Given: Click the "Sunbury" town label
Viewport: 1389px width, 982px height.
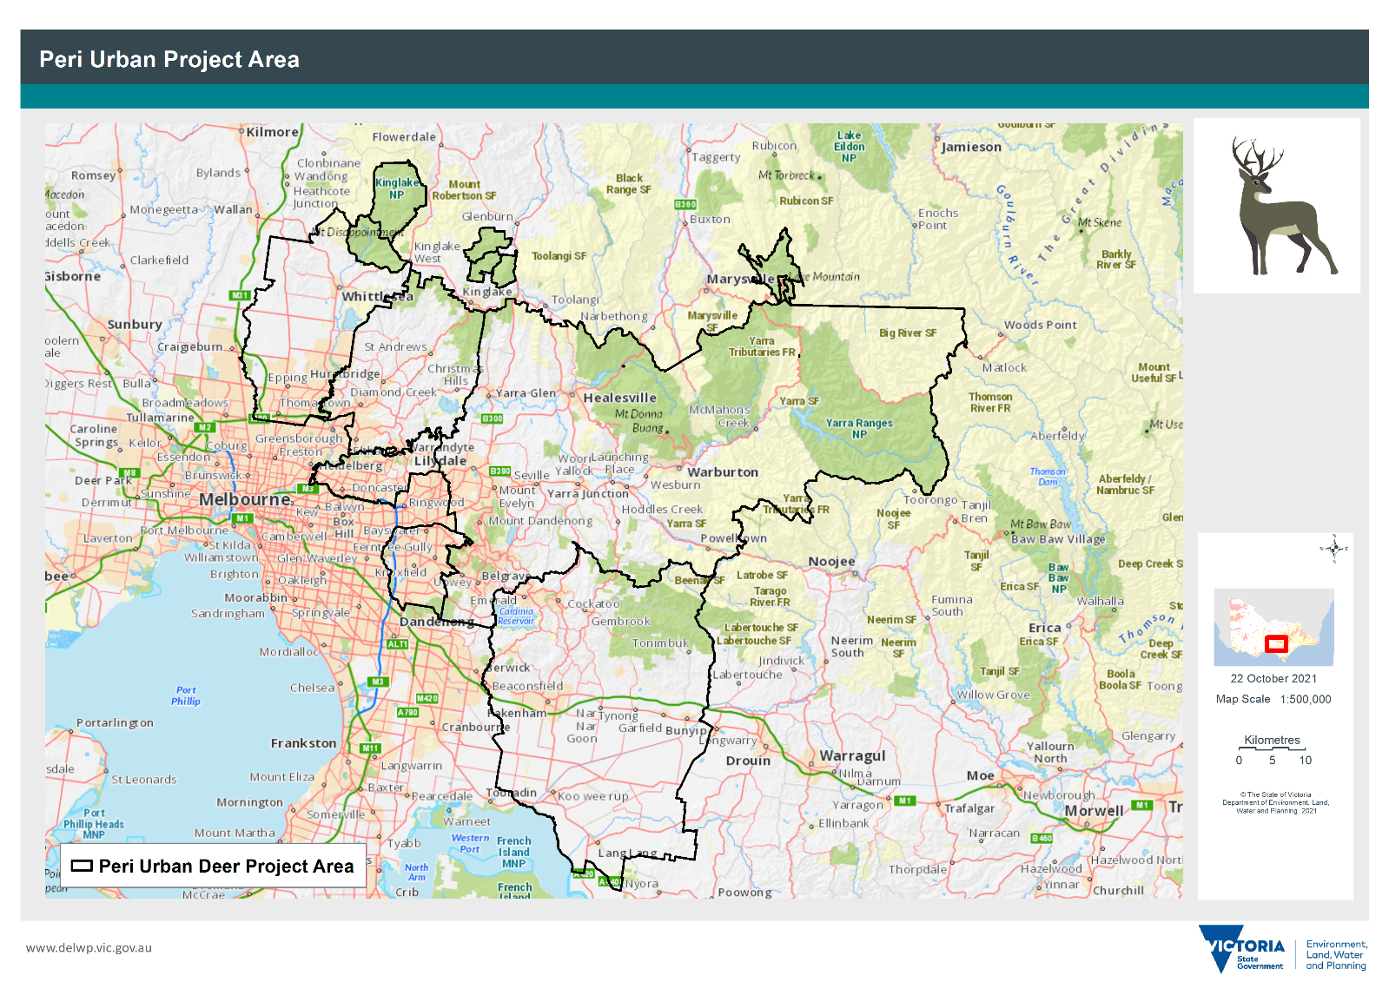Looking at the screenshot, I should point(135,324).
